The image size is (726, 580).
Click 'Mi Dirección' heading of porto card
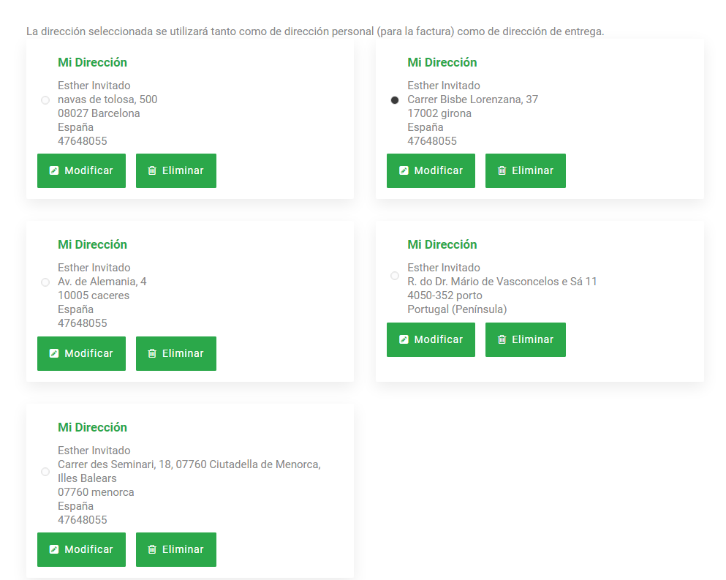coord(442,244)
